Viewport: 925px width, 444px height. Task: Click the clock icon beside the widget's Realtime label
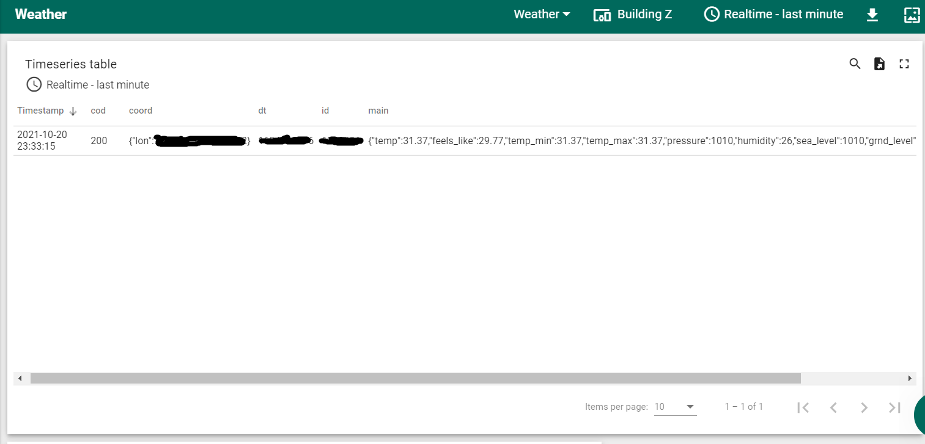coord(34,84)
